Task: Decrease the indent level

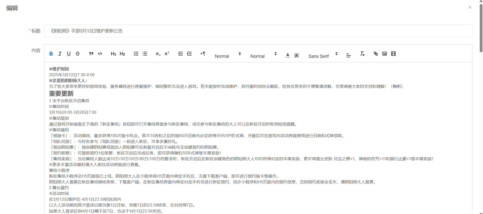Action: pos(181,54)
